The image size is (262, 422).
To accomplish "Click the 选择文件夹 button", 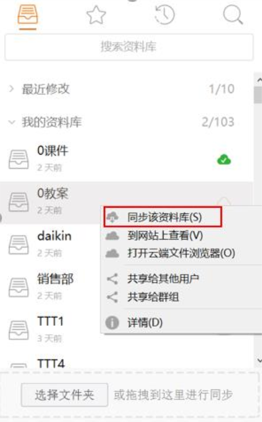I will [x=64, y=395].
